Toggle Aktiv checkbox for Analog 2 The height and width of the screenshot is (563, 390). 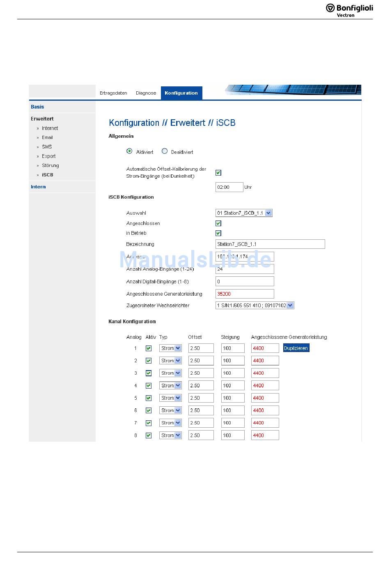click(x=149, y=361)
